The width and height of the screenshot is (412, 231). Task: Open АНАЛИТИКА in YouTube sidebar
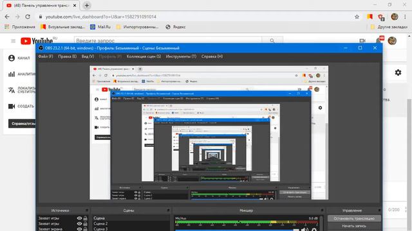click(x=21, y=74)
